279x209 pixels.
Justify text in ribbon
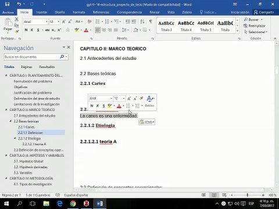tap(116, 30)
